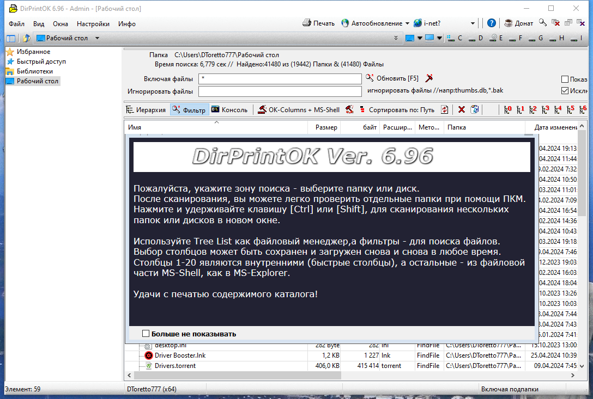Switch to Консоль view
Viewport: 593px width, 399px height.
229,110
